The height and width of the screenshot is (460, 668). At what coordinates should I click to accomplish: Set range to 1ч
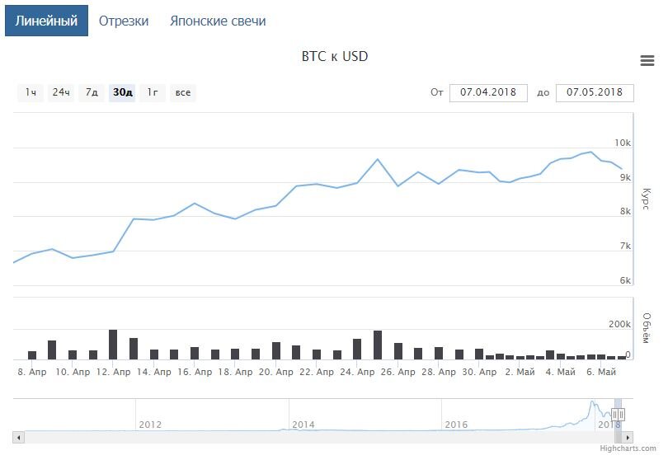coord(31,92)
